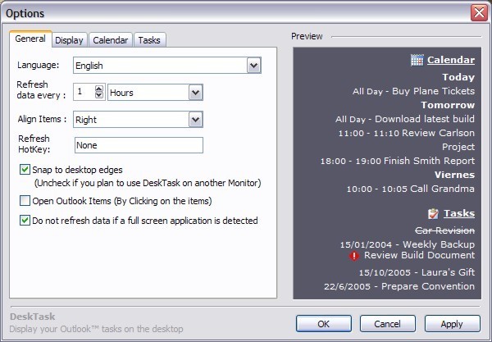Uncheck Do not refresh data if full screen
The height and width of the screenshot is (342, 492).
point(25,221)
